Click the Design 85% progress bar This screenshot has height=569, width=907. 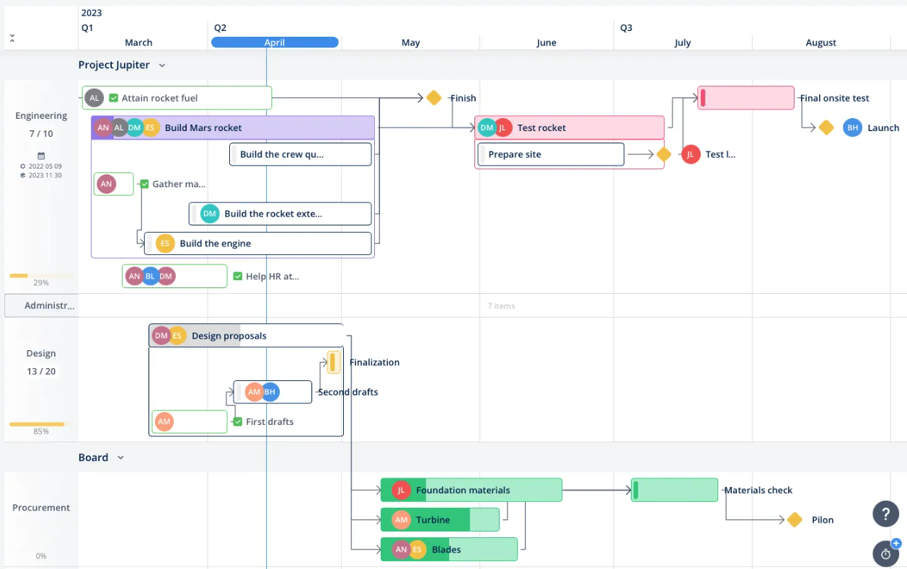point(37,424)
